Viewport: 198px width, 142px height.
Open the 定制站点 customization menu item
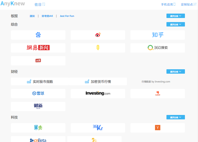189,5
